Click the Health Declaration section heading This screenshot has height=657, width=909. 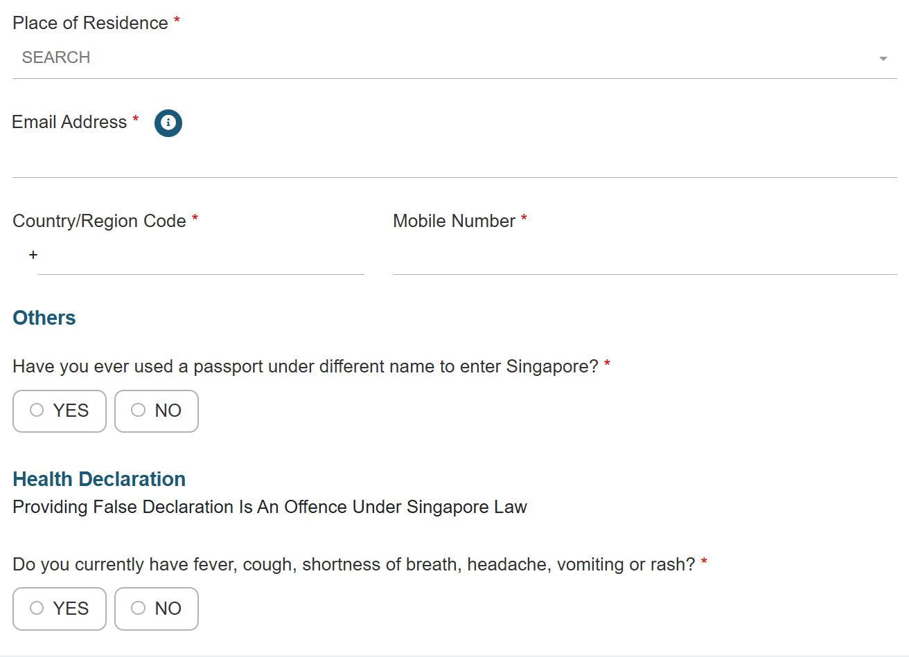click(99, 479)
